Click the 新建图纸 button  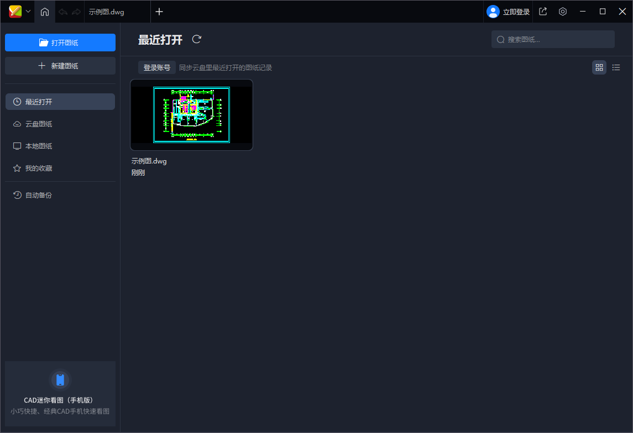pos(60,66)
